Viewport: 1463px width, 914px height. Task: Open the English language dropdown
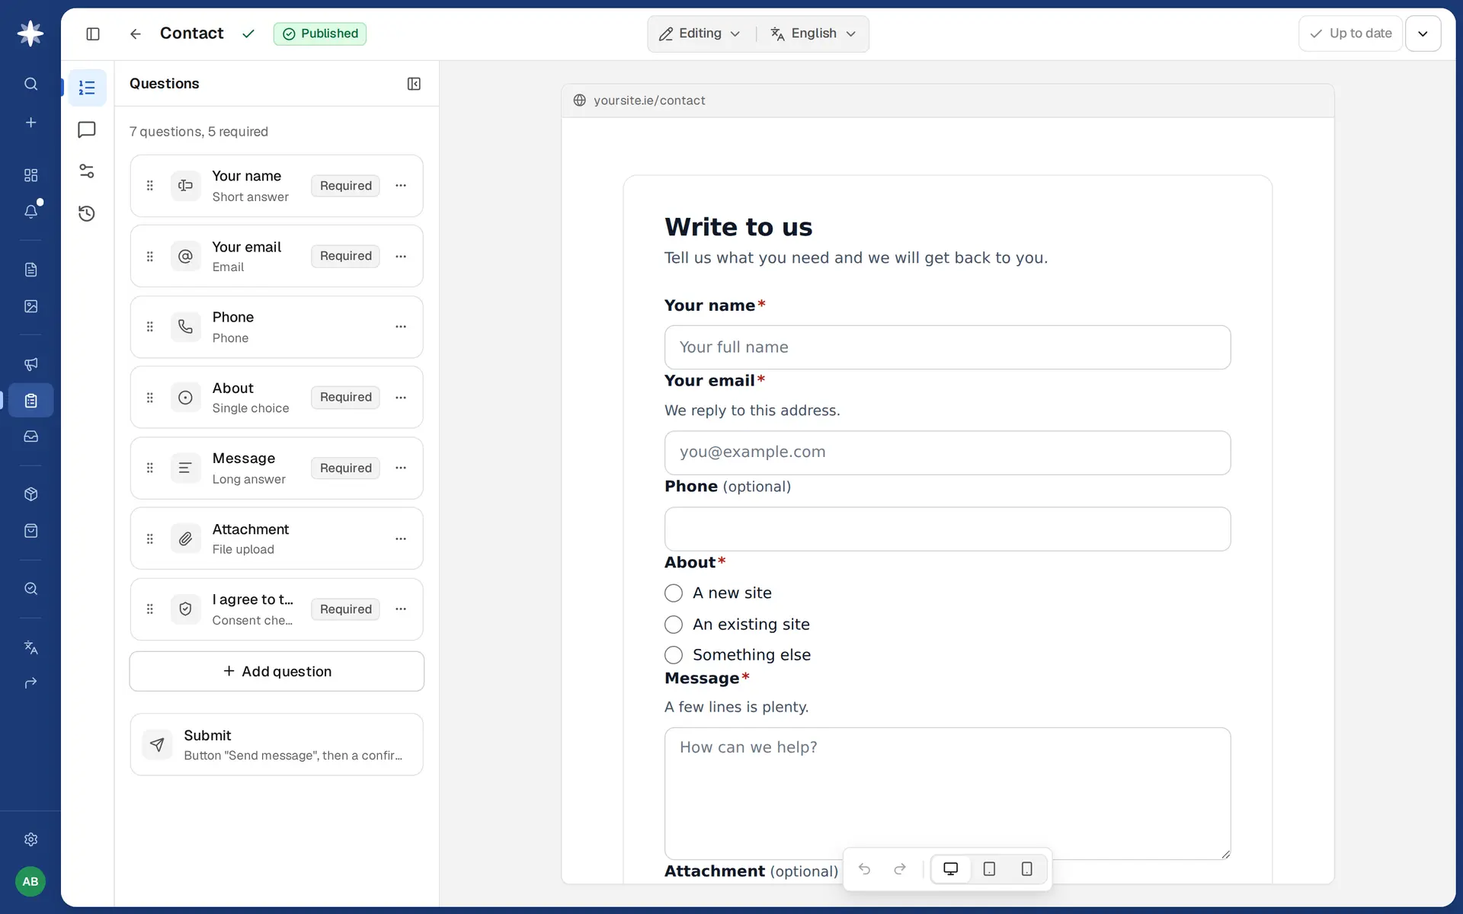click(x=813, y=34)
